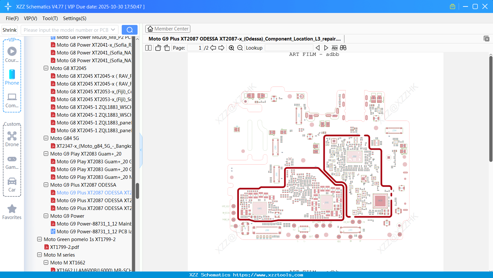Screen dimensions: 493x278
Task: Click the page number input box
Action: 195,48
